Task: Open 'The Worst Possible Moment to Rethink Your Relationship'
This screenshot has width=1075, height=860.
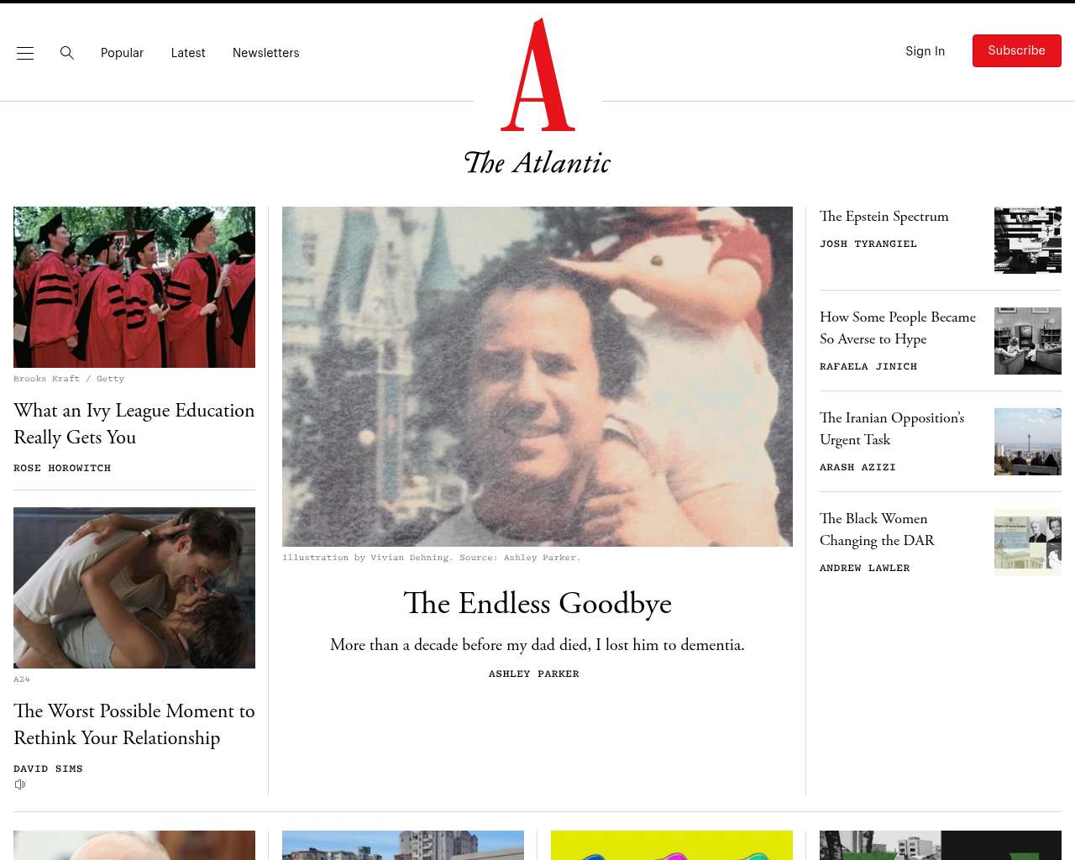Action: point(134,724)
